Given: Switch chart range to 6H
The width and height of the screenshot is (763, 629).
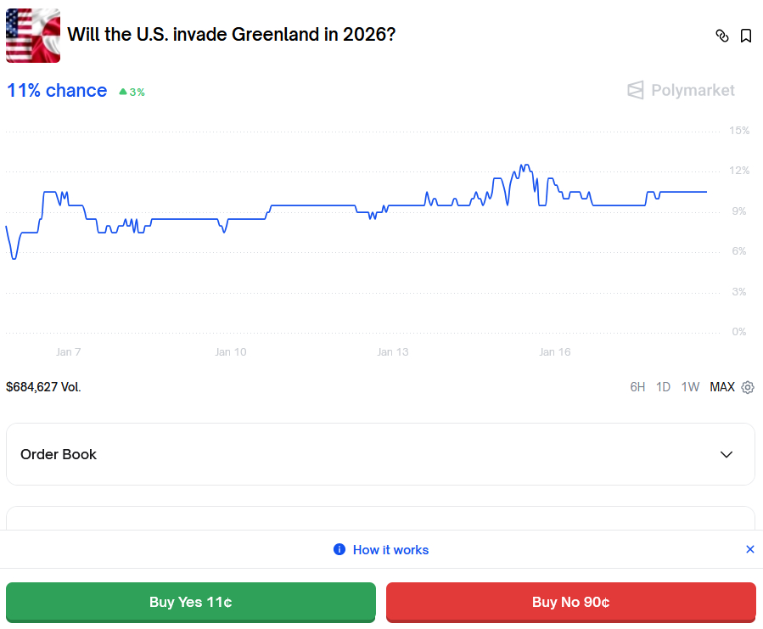Looking at the screenshot, I should (637, 387).
